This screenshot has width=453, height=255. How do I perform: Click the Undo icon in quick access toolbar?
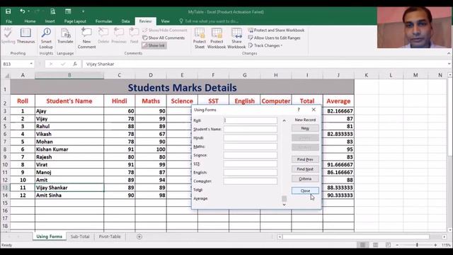click(x=23, y=11)
